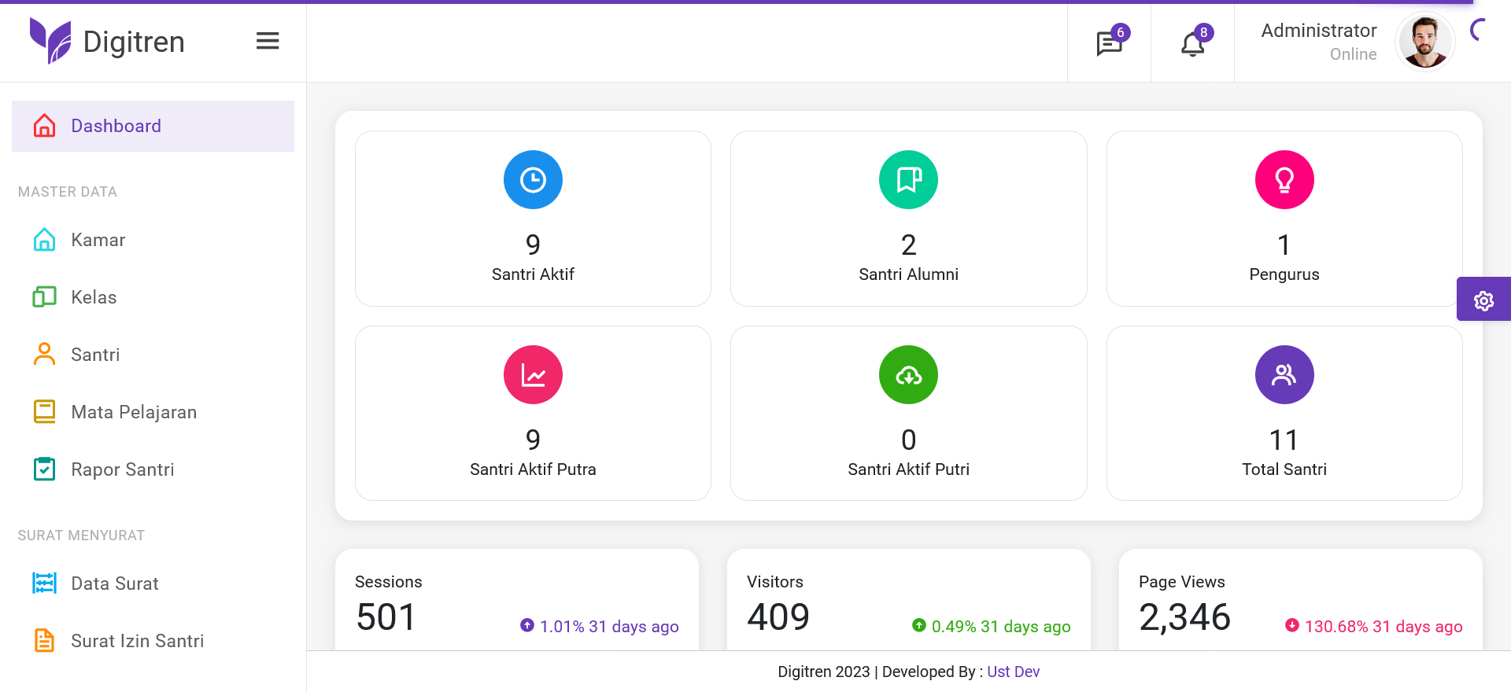Click the Sessions value 501
This screenshot has width=1511, height=692.
pyautogui.click(x=386, y=617)
